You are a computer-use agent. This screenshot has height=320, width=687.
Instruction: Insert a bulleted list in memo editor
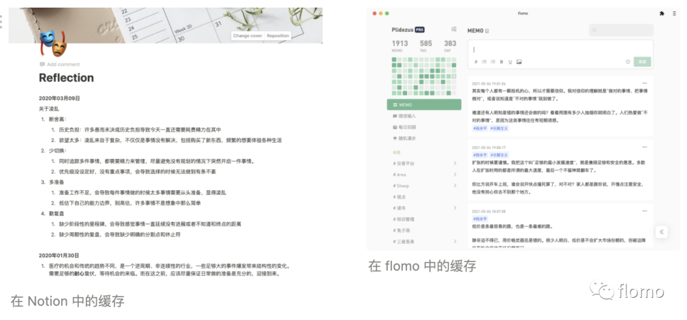click(x=484, y=62)
